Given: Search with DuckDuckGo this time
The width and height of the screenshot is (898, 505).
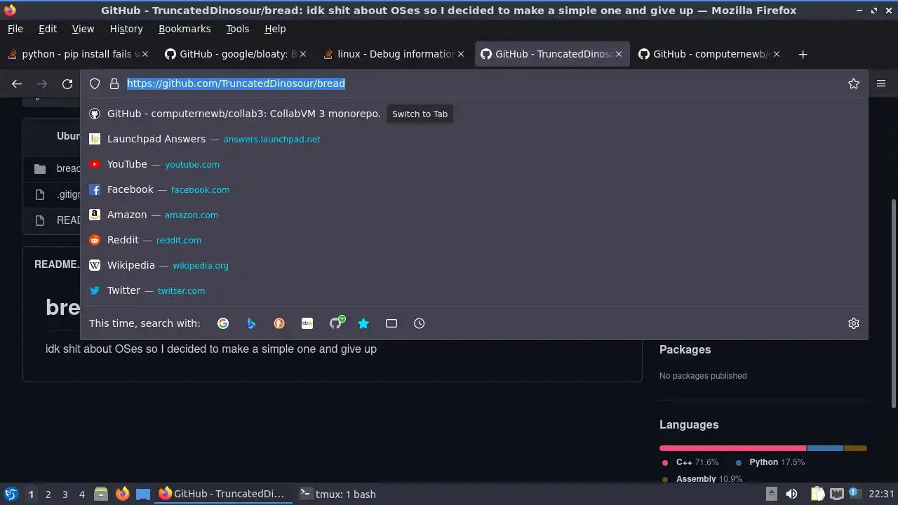Looking at the screenshot, I should (279, 323).
